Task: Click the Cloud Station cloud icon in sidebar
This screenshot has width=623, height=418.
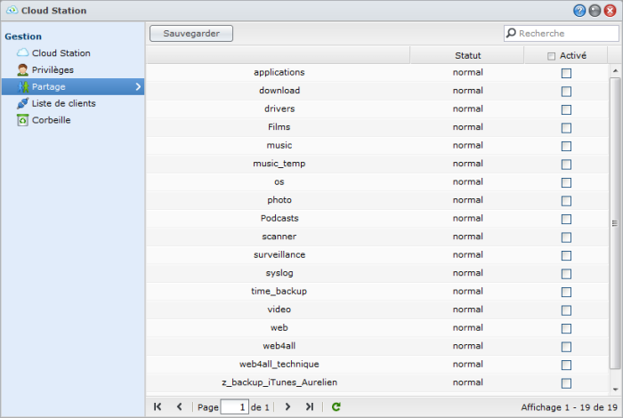Action: coord(22,52)
